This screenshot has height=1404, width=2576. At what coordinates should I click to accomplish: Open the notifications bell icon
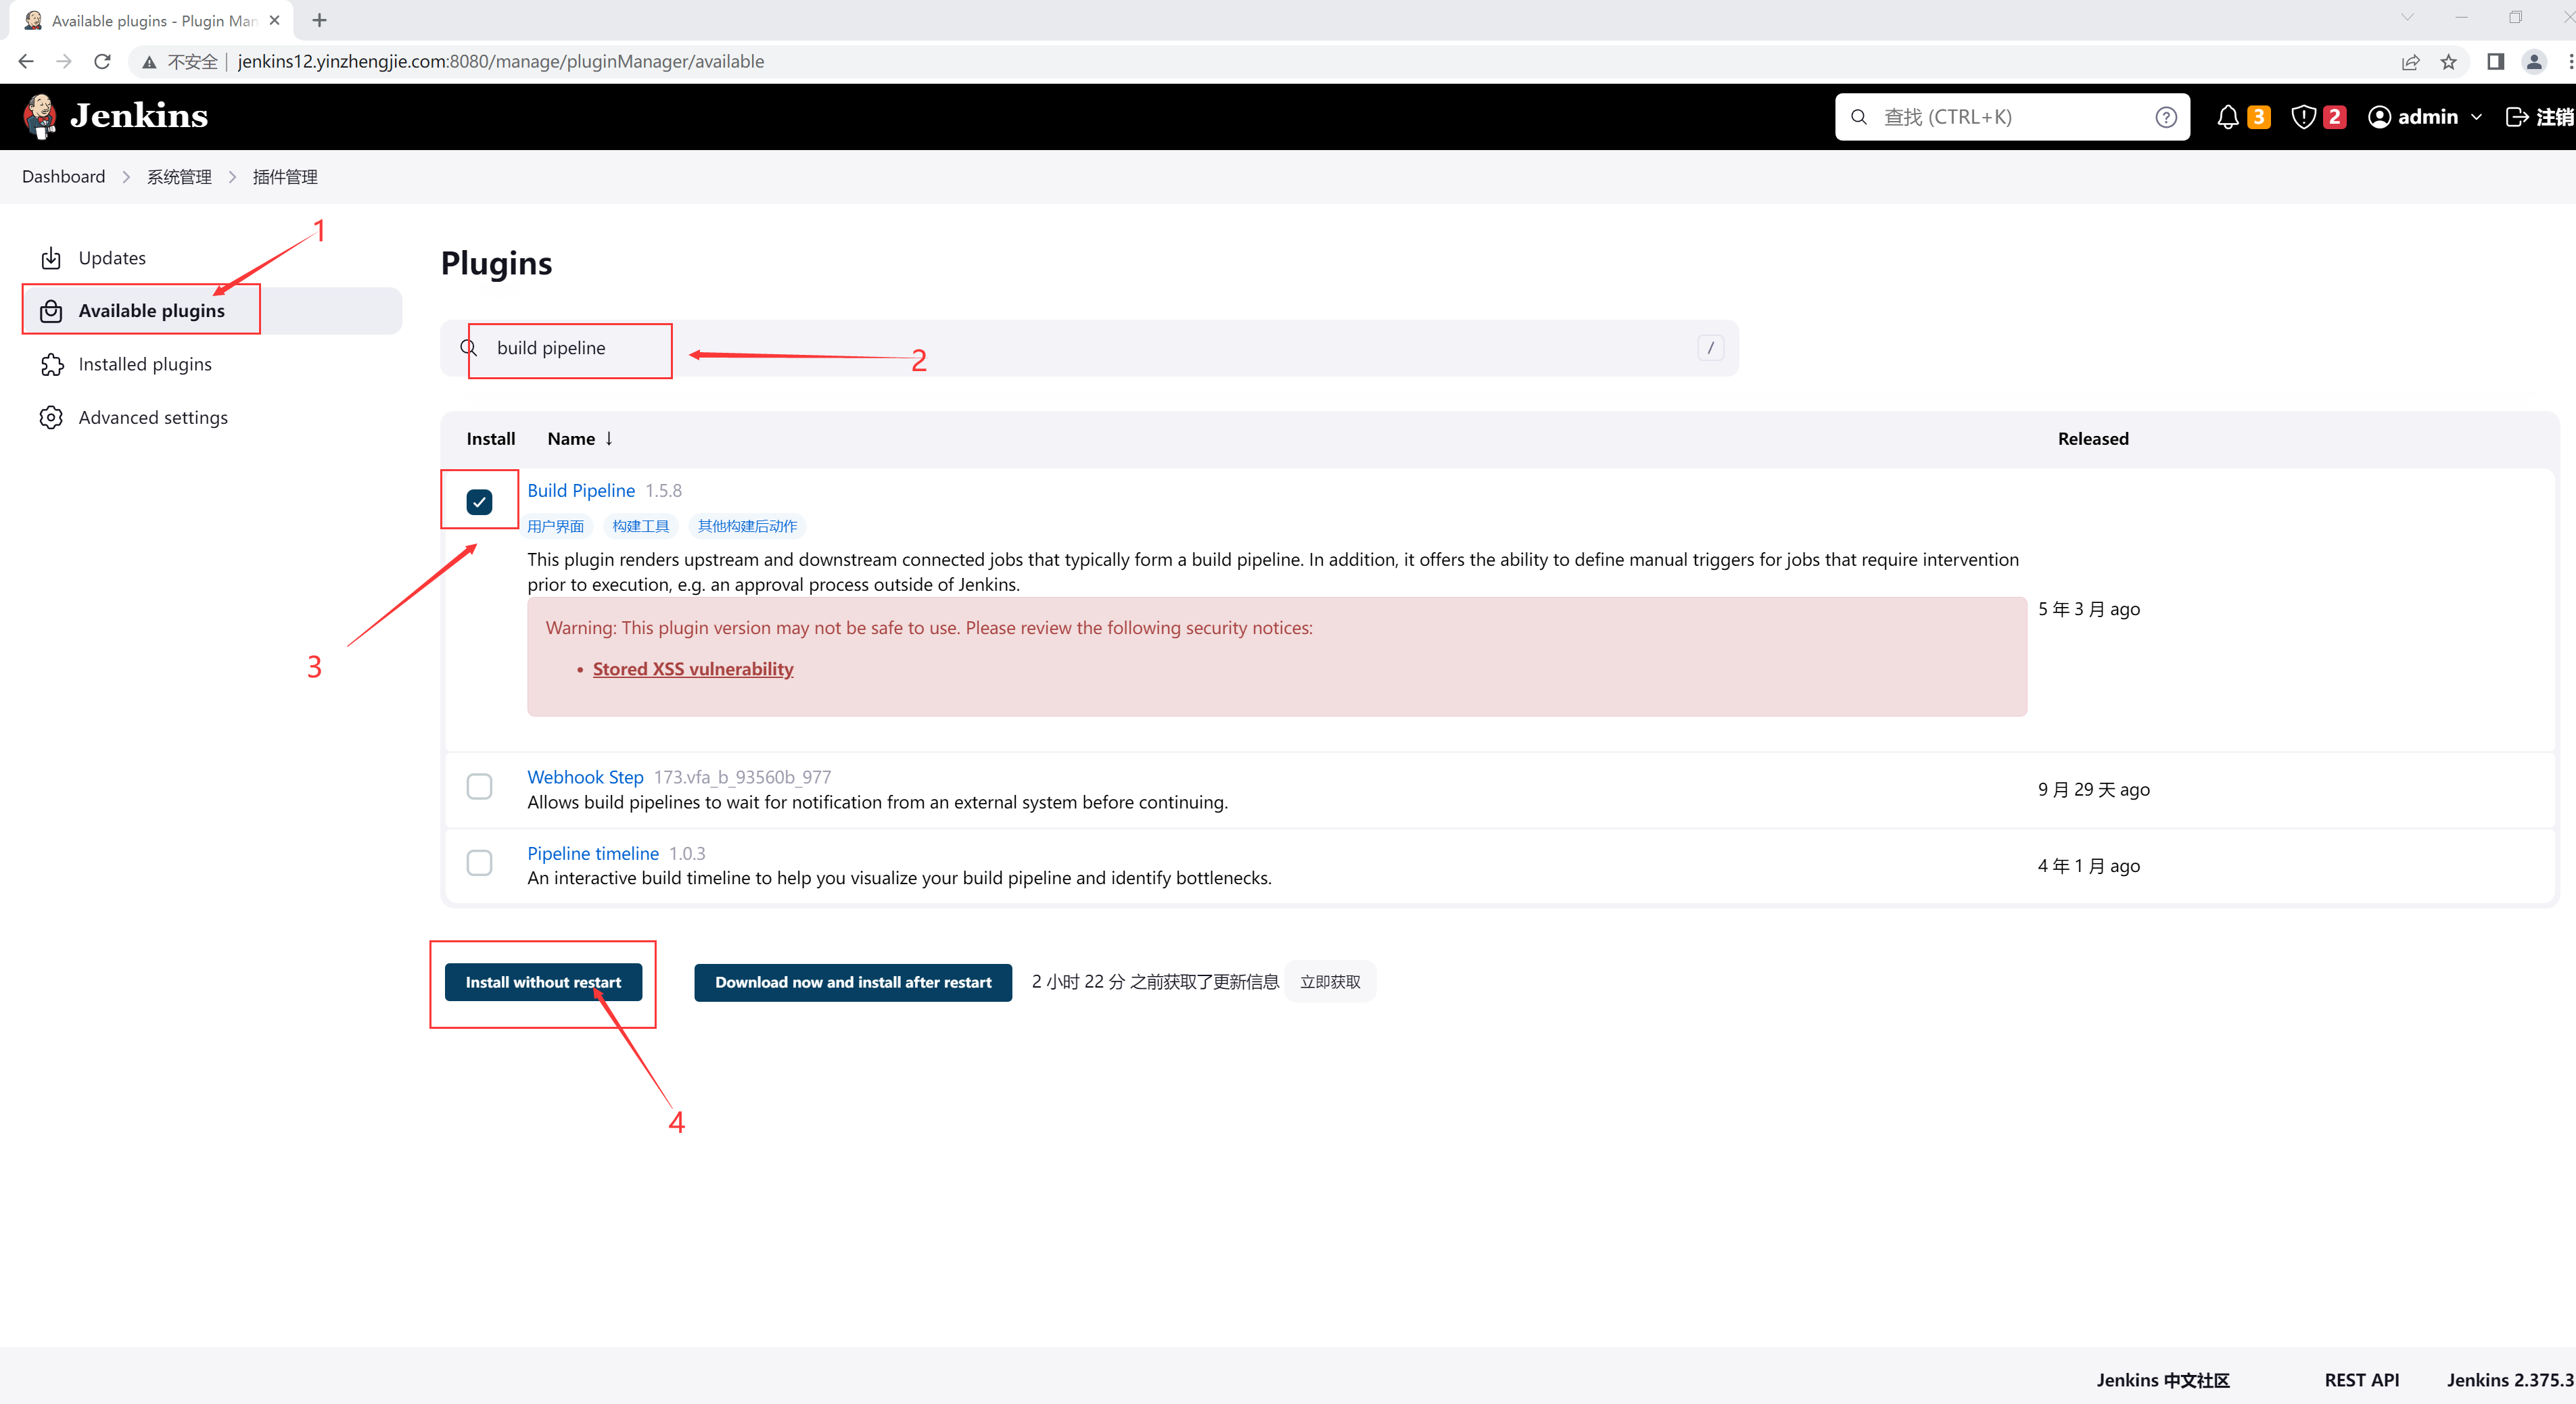click(x=2227, y=117)
